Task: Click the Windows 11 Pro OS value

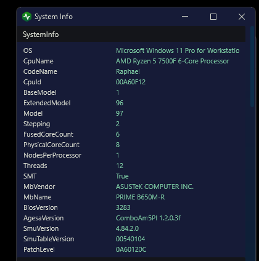Action: click(x=178, y=50)
